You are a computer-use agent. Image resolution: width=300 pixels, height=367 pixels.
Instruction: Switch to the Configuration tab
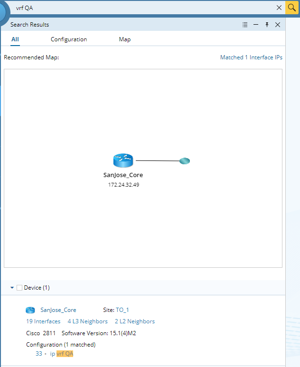click(x=69, y=39)
